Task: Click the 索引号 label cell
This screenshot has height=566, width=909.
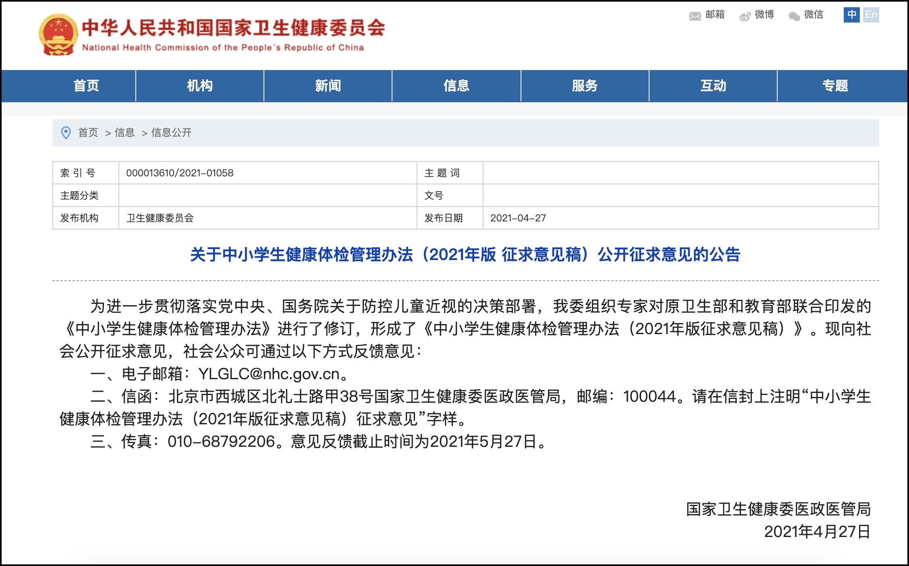Action: (x=86, y=173)
